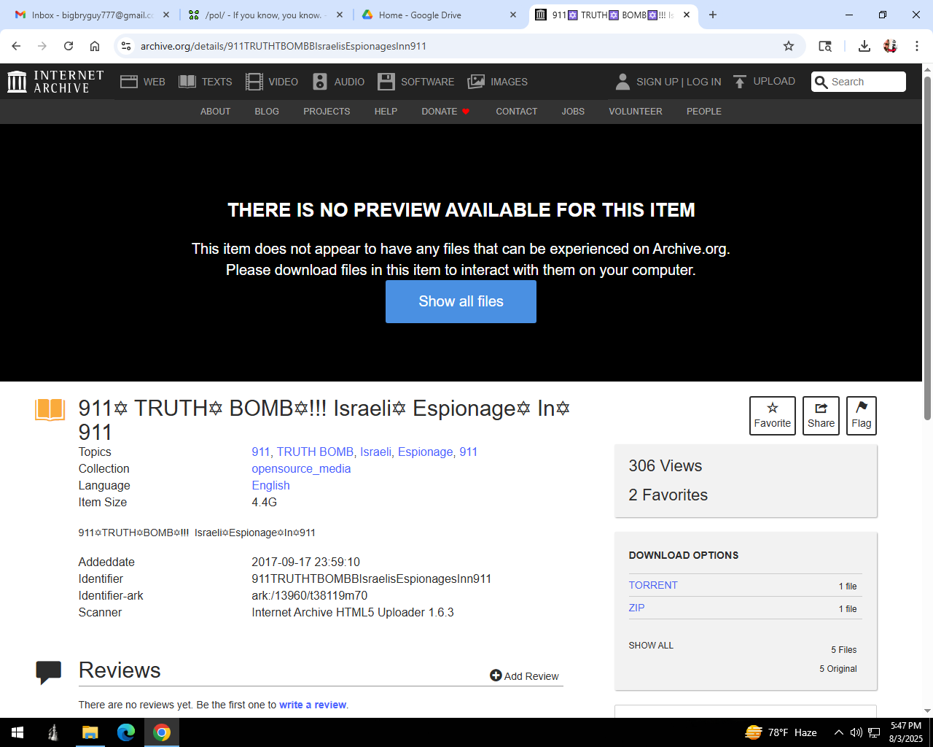
Task: Open the Software section
Action: coord(416,82)
